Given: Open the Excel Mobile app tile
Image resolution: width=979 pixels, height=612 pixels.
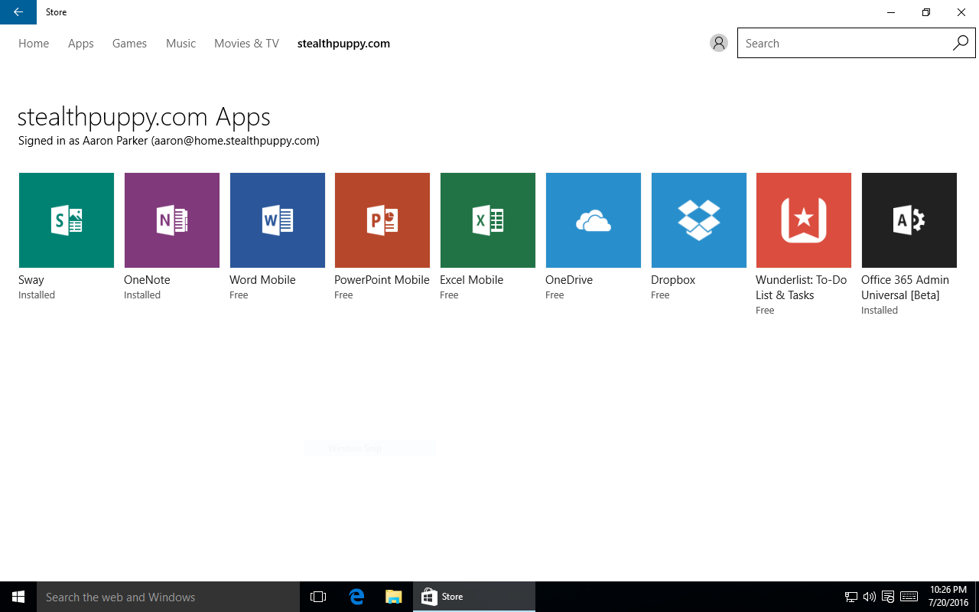Looking at the screenshot, I should pyautogui.click(x=488, y=220).
